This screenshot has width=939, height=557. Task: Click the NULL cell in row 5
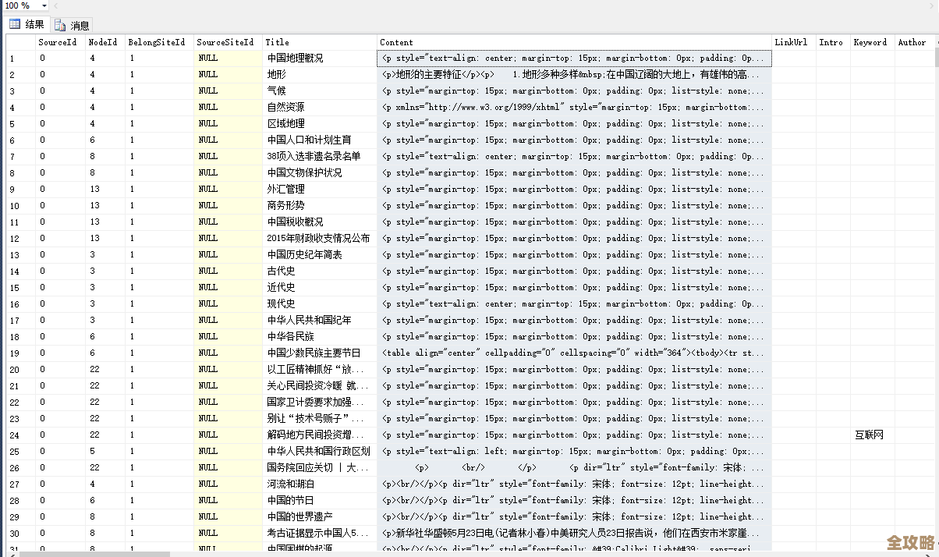pos(206,123)
